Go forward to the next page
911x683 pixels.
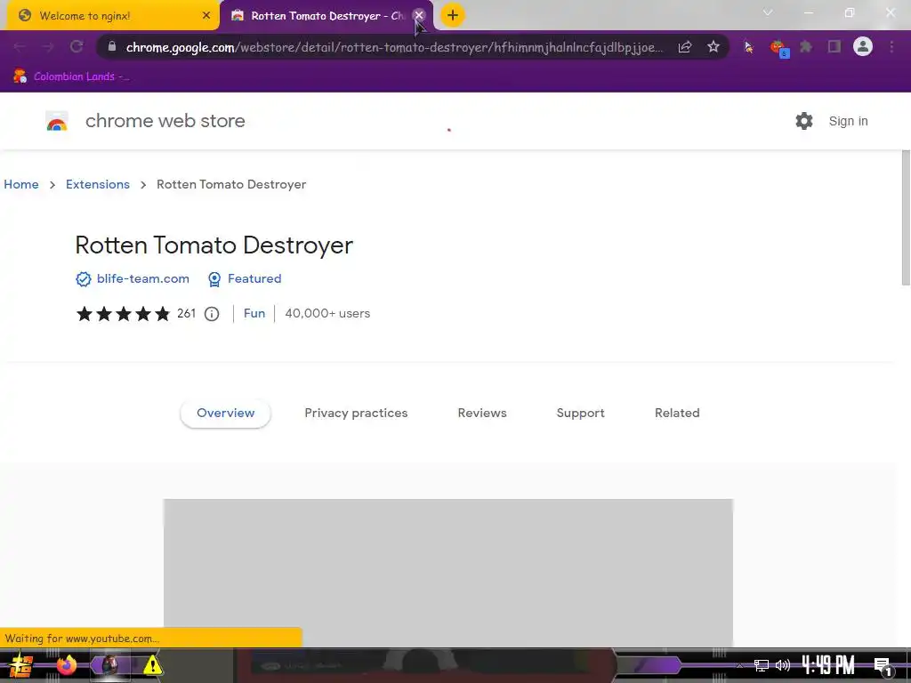(x=48, y=46)
